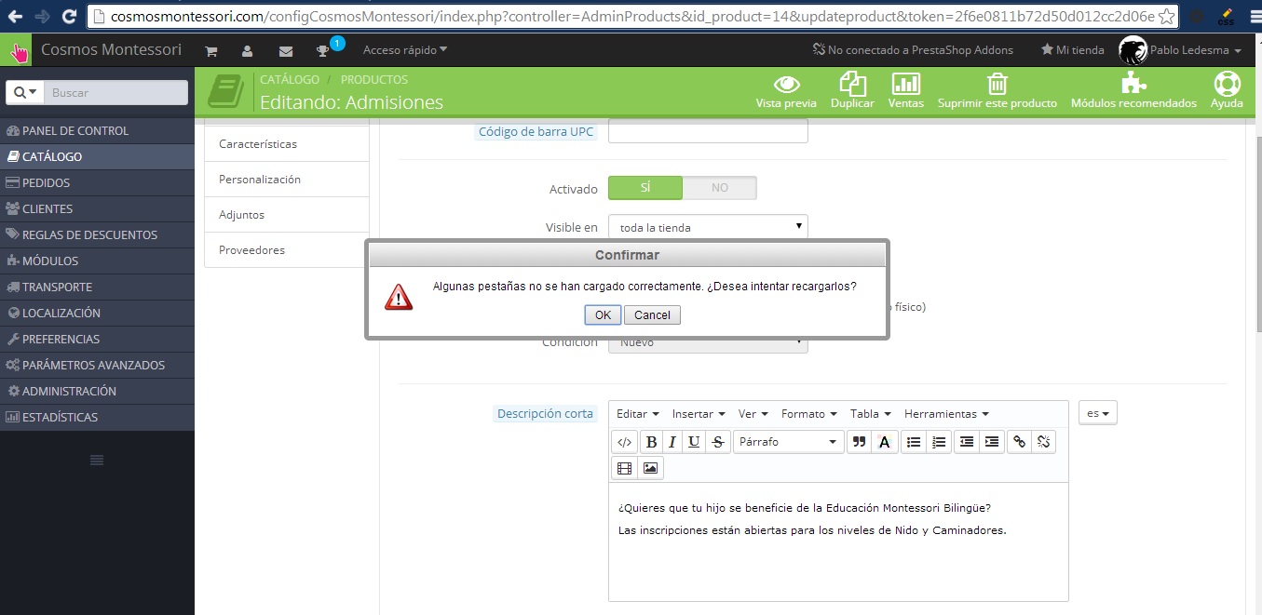The width and height of the screenshot is (1262, 615).
Task: Collapse the sidebar with hamburger icon
Action: 97,460
